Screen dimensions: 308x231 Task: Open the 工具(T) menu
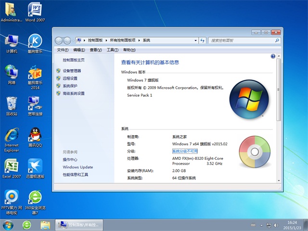pyautogui.click(x=112, y=50)
